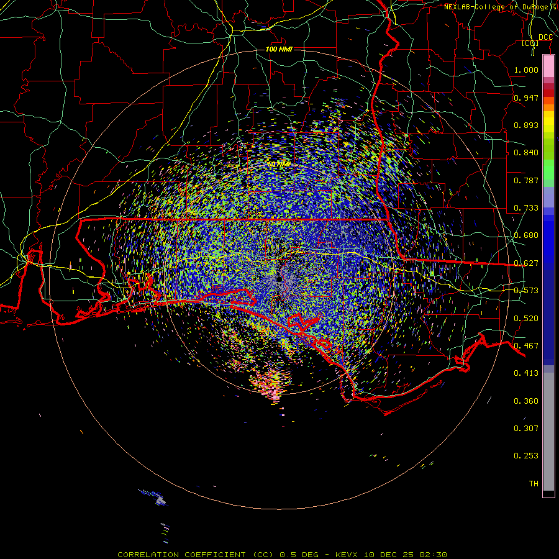The width and height of the screenshot is (559, 559).
Task: Click the [CC] units label
Action: [530, 43]
